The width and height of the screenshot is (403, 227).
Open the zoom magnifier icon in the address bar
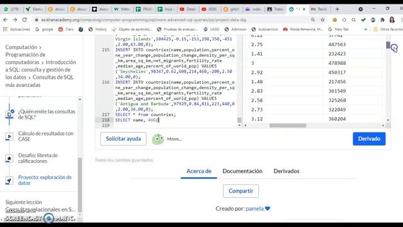coord(313,20)
